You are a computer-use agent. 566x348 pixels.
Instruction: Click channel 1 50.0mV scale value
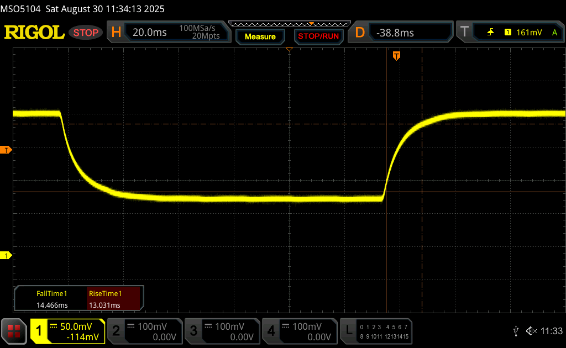click(76, 326)
